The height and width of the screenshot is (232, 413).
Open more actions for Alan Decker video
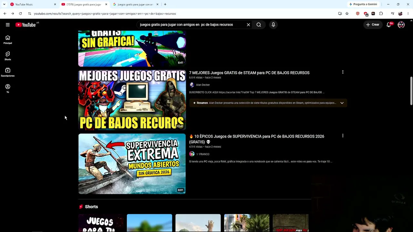pyautogui.click(x=343, y=72)
